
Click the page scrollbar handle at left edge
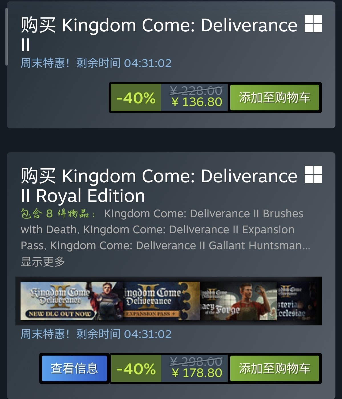pyautogui.click(x=6, y=37)
